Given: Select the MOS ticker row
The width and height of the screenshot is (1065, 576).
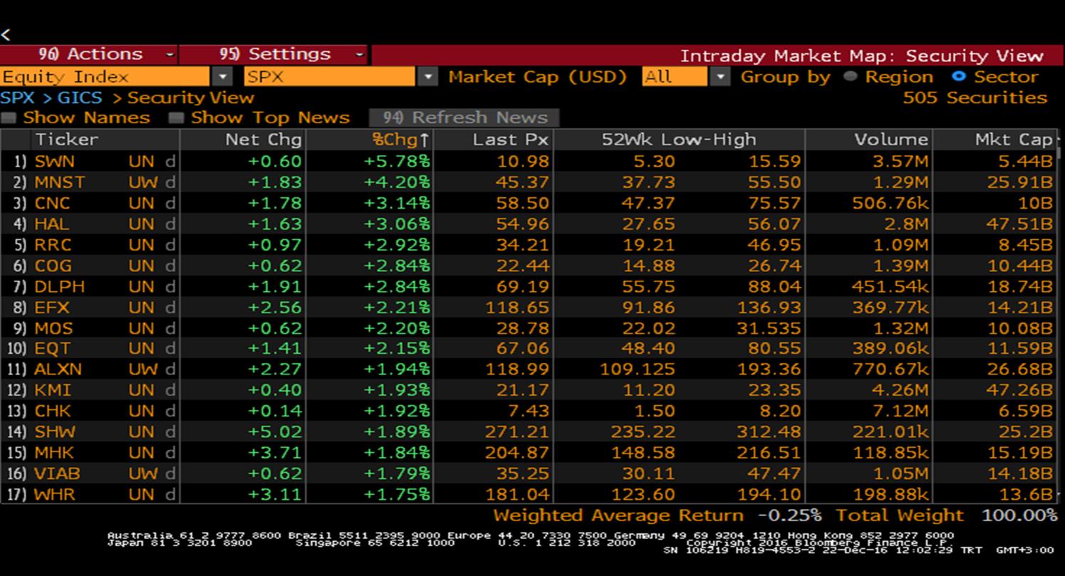Looking at the screenshot, I should pyautogui.click(x=528, y=328).
